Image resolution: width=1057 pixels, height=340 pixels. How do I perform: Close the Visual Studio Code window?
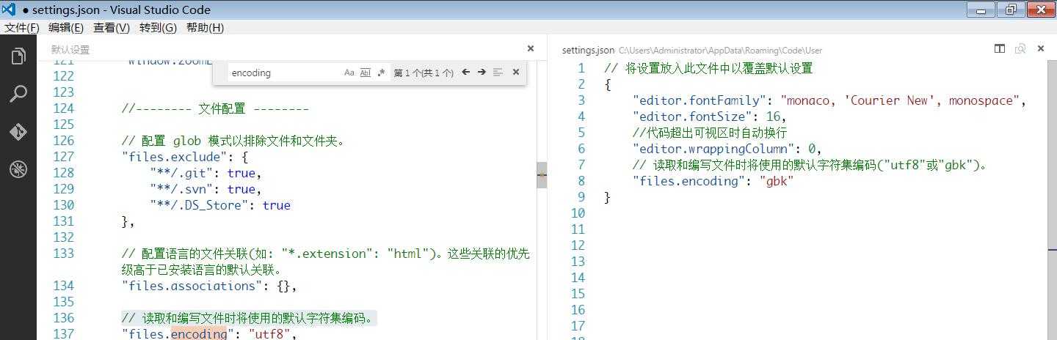point(1041,10)
